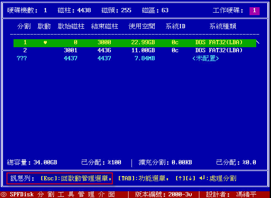
Task: Click the 7.84MB unallocated size value
Action: 145,58
